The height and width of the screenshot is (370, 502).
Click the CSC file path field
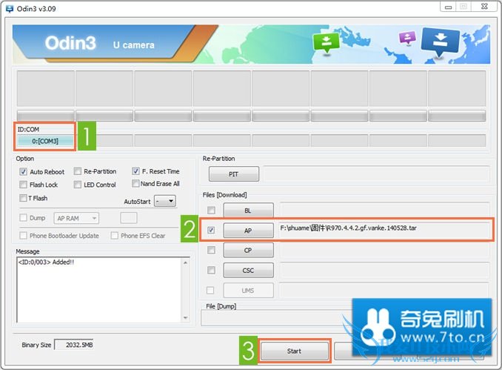[x=384, y=271]
